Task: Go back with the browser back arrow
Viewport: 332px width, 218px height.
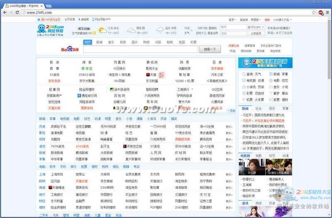Action: point(5,12)
